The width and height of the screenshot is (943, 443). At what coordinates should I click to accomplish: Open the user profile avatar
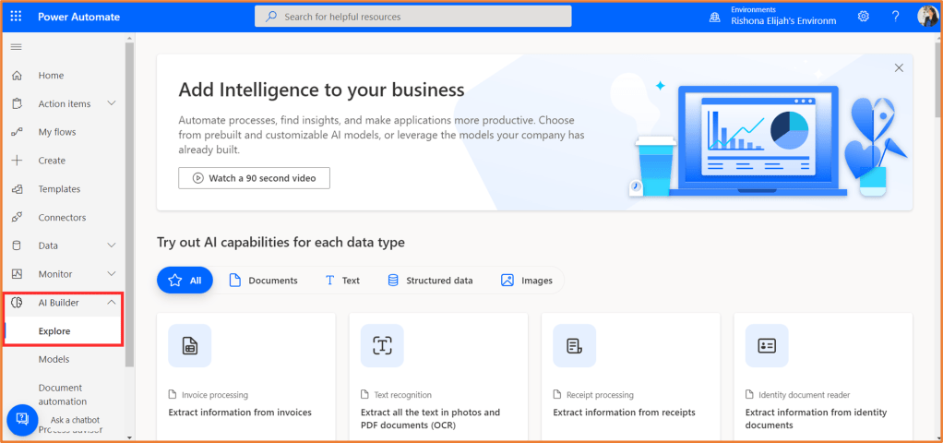click(x=927, y=17)
